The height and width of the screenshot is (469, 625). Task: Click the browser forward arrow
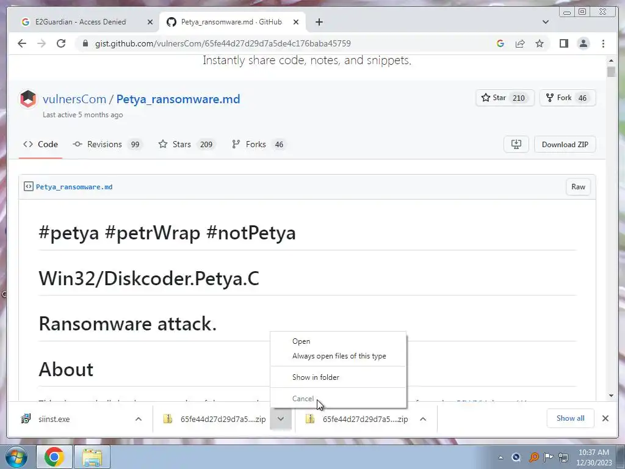(x=42, y=43)
